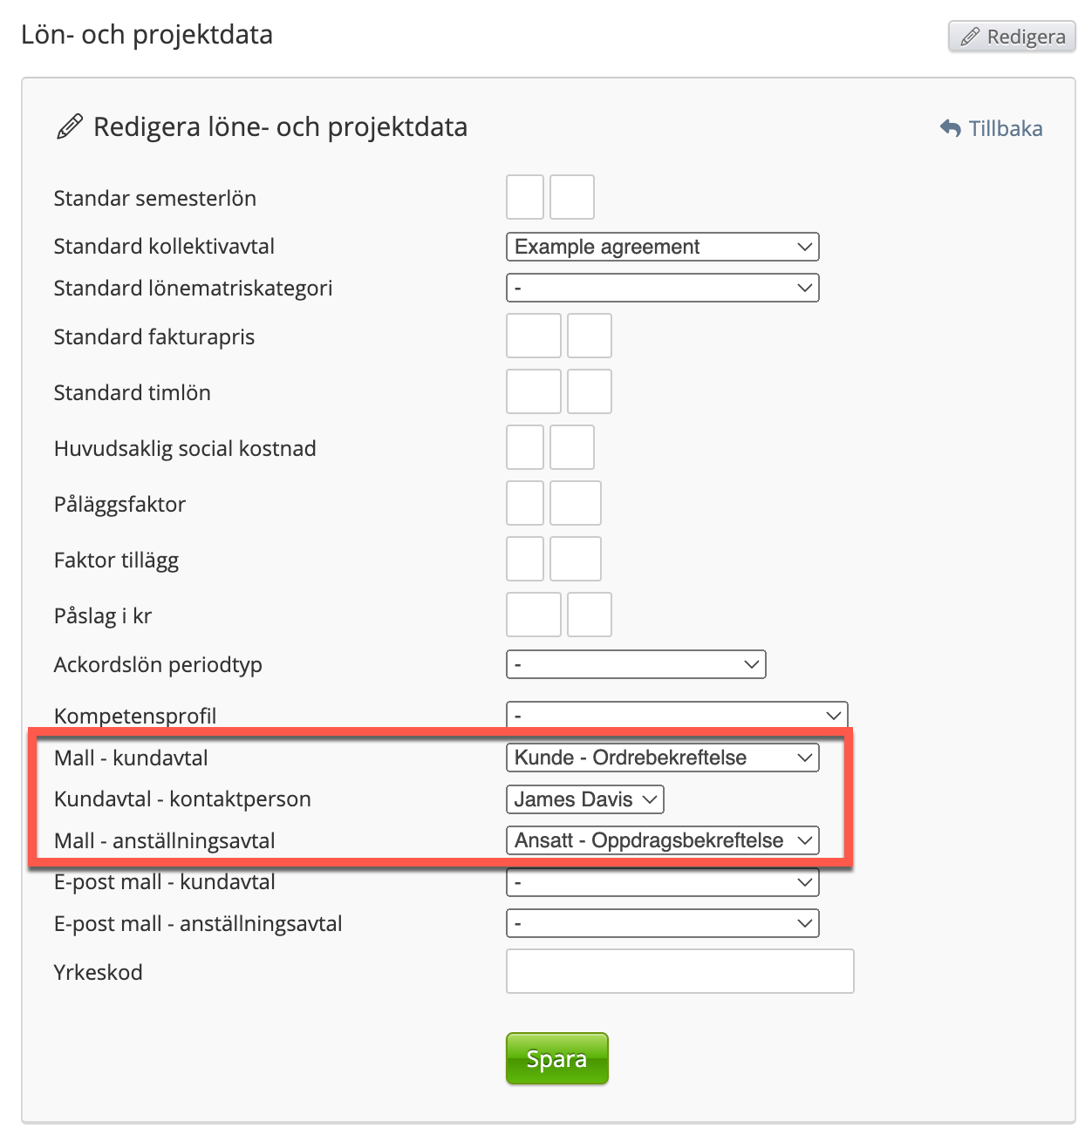This screenshot has width=1092, height=1135.
Task: Open the Kompetensprofil dropdown
Action: pos(676,716)
